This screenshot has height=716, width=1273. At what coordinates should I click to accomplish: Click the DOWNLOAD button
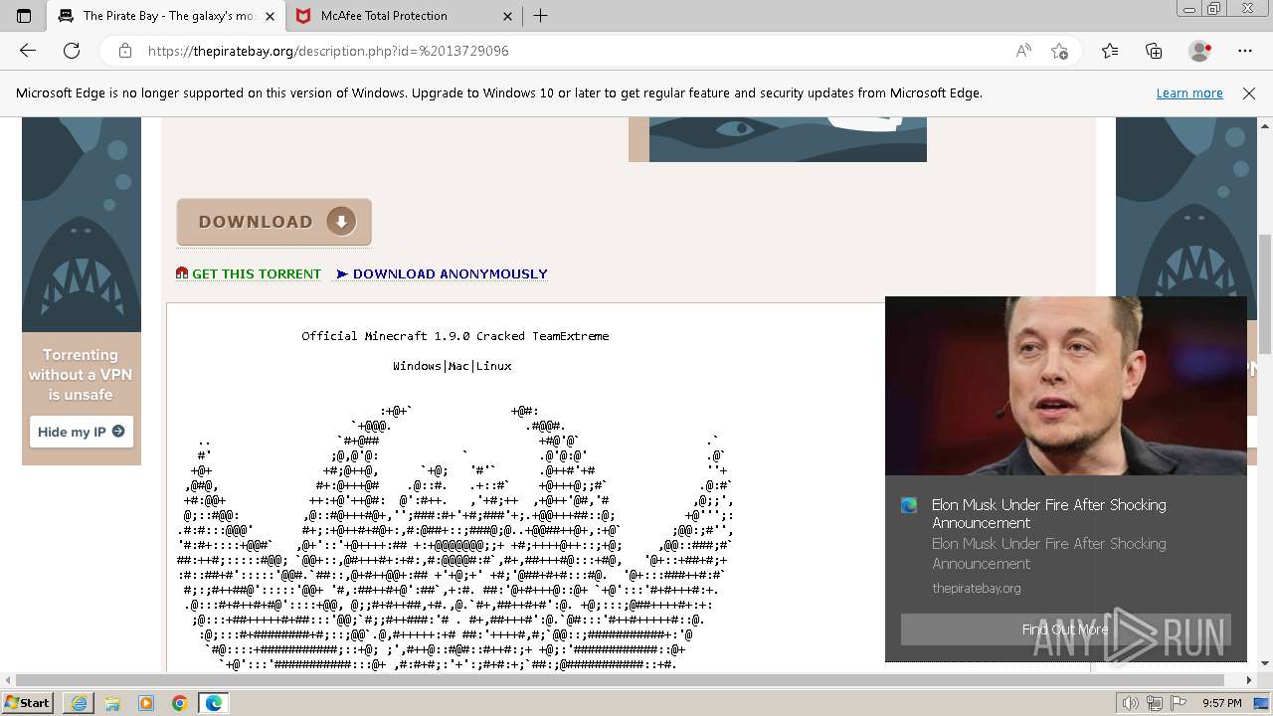point(274,222)
